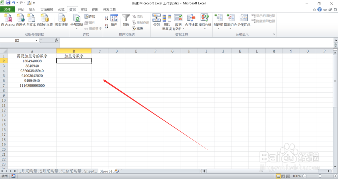The height and width of the screenshot is (179, 338).
Task: Expand the 自其他来源 dropdown
Action: (x=45, y=29)
